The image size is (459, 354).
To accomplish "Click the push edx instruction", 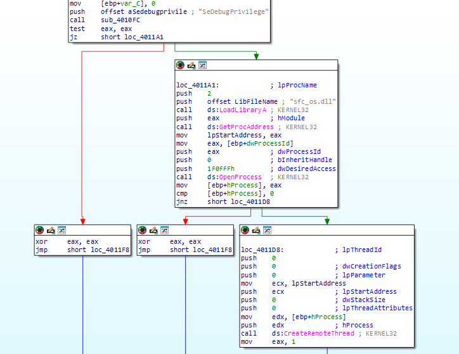I will point(262,325).
